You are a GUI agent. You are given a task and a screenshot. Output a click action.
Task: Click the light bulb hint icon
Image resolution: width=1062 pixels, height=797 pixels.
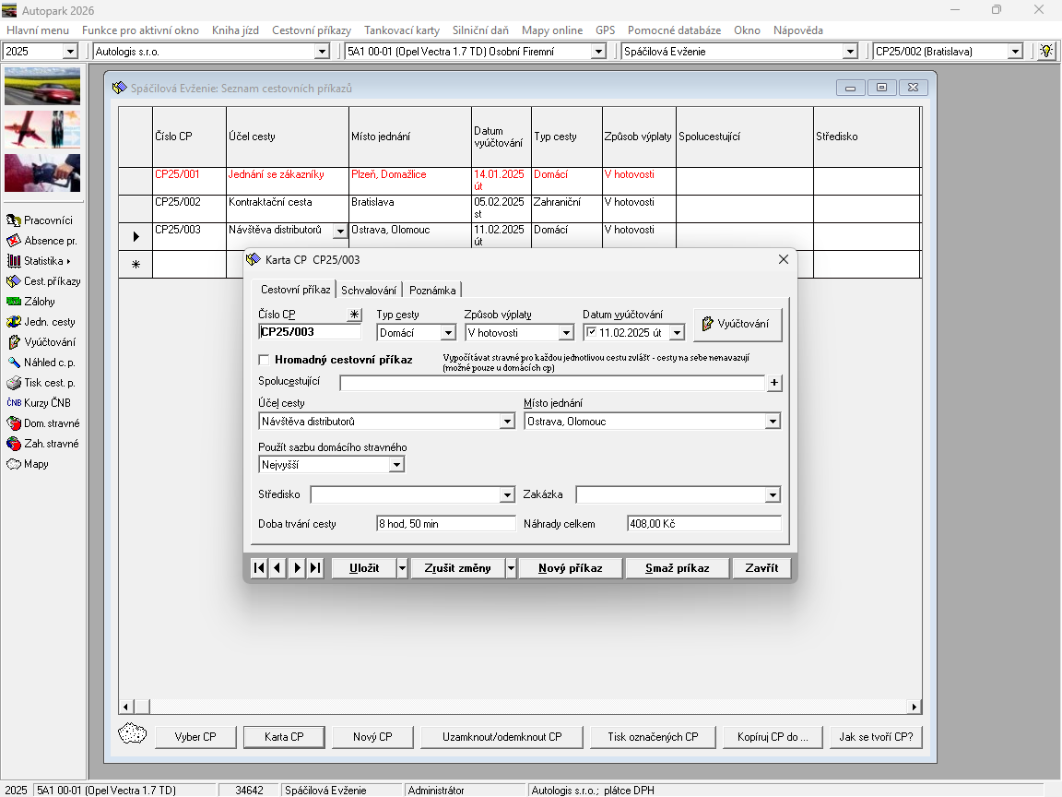point(1046,51)
